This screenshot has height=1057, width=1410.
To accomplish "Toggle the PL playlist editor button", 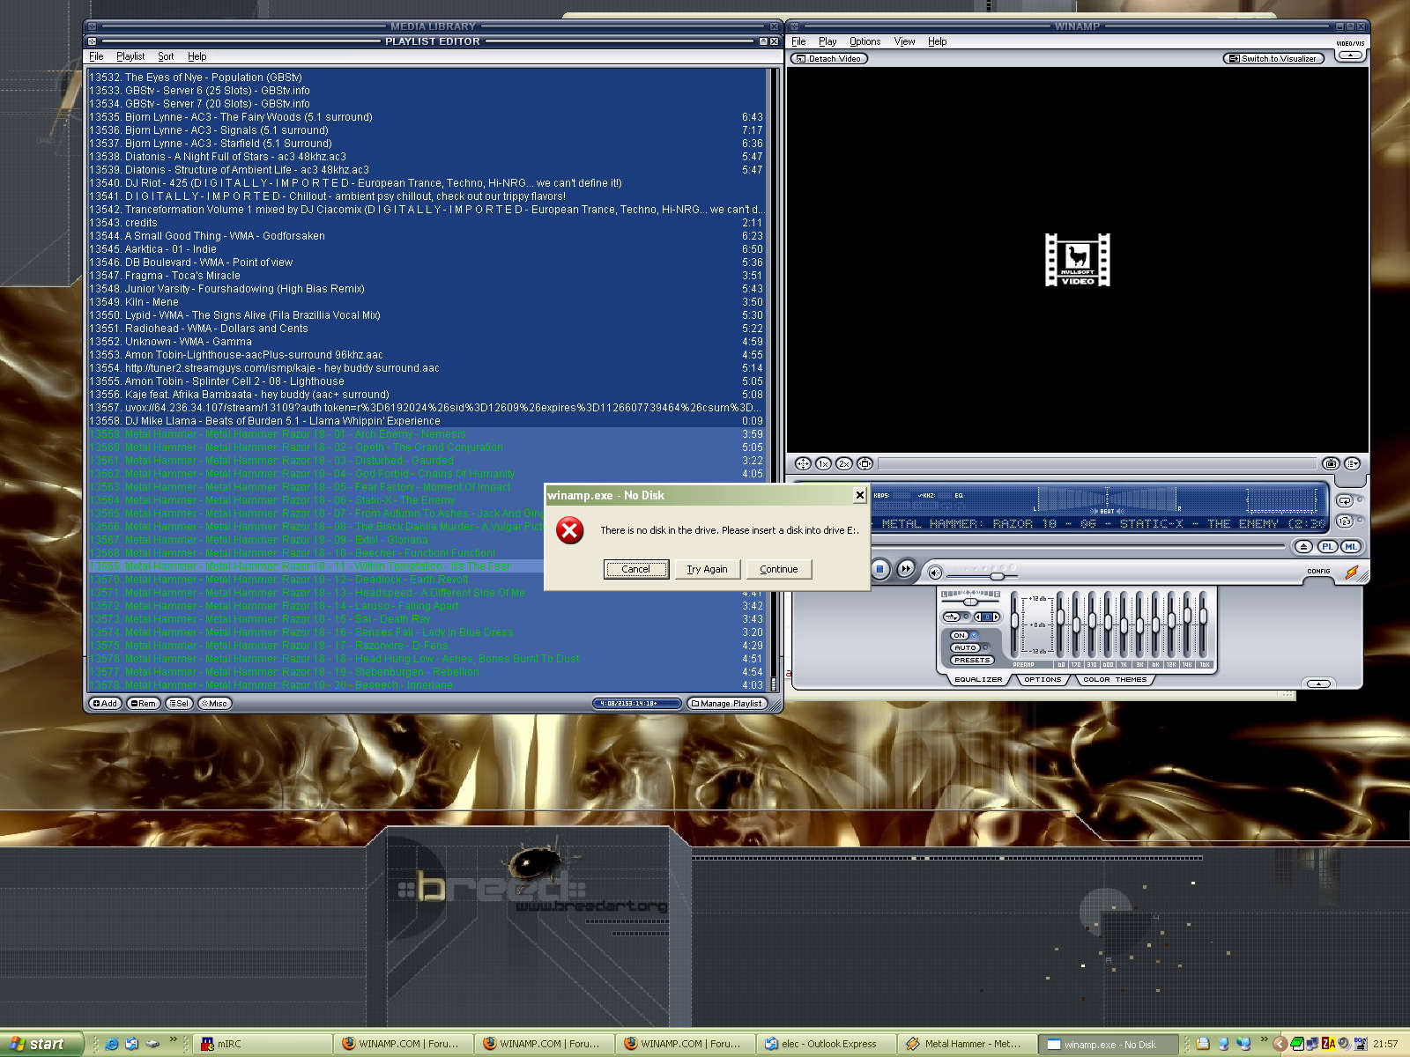I will [x=1328, y=547].
